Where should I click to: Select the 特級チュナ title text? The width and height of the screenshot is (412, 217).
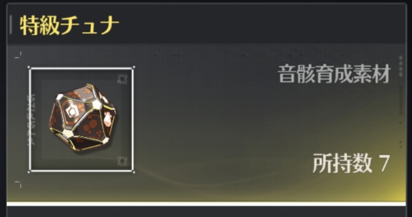coord(70,25)
